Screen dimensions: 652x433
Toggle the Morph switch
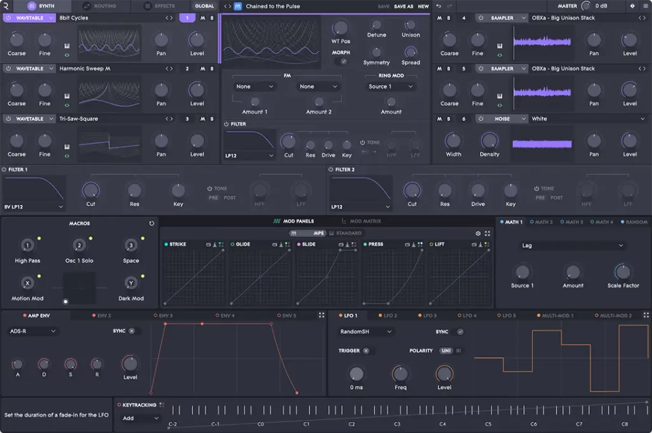[341, 62]
